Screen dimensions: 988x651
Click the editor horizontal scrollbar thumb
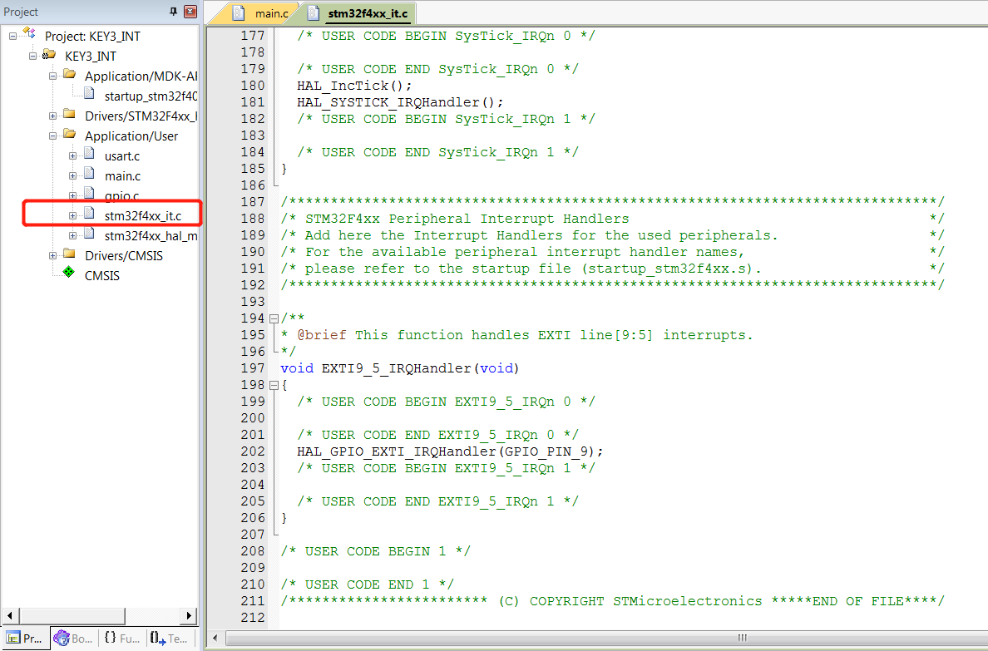[x=743, y=639]
